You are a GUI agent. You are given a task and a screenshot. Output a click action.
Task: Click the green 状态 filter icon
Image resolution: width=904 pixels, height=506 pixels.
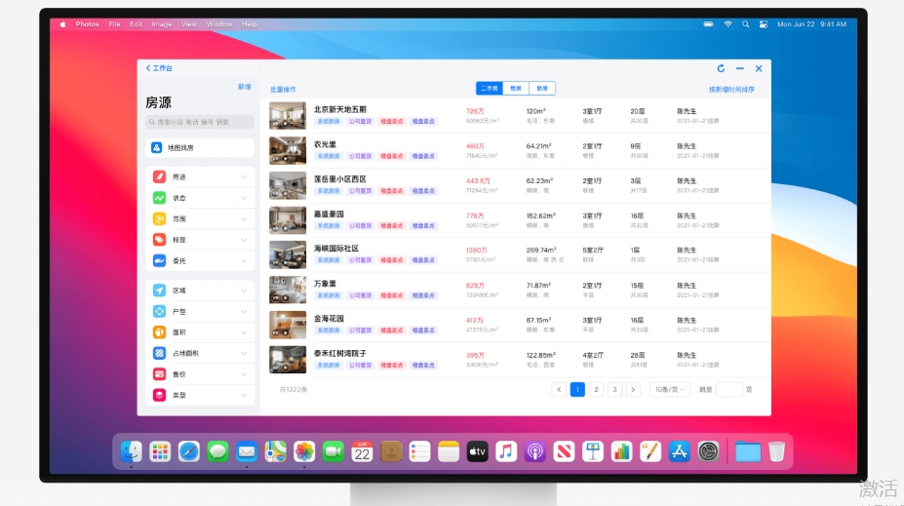pos(159,198)
